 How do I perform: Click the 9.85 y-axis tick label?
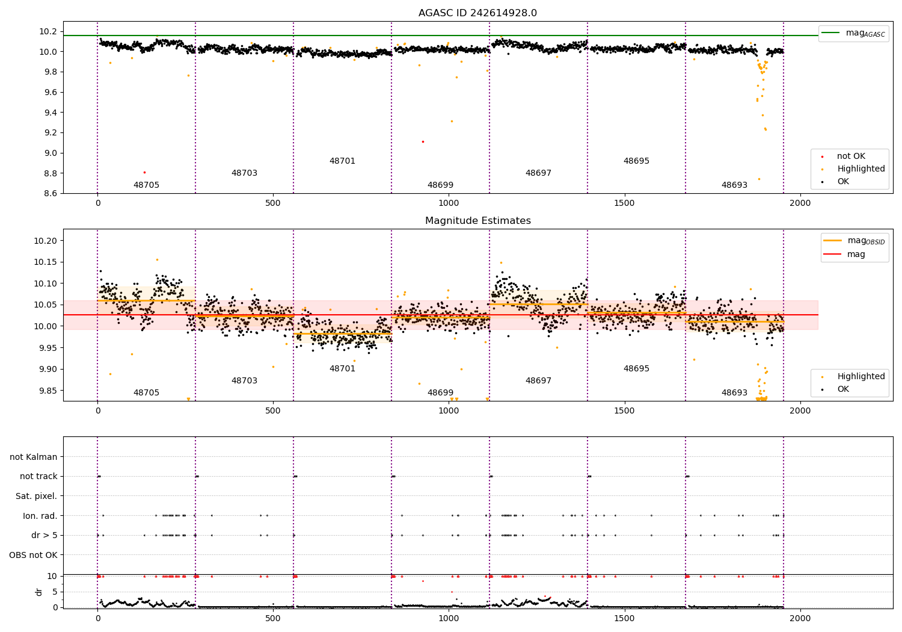[49, 391]
